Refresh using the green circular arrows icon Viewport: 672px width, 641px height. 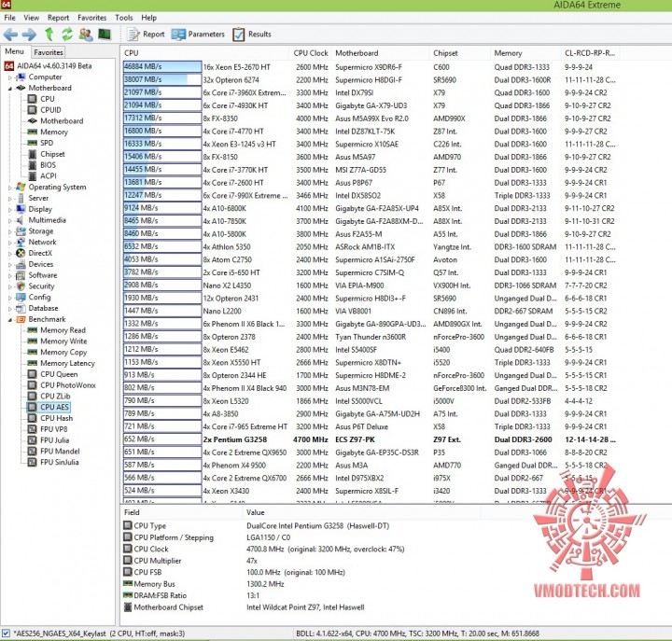pyautogui.click(x=67, y=35)
